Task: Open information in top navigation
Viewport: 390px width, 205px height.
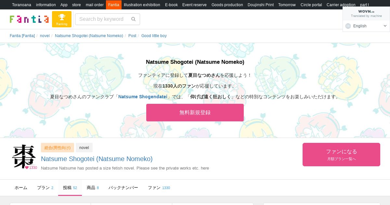Action: pos(46,5)
